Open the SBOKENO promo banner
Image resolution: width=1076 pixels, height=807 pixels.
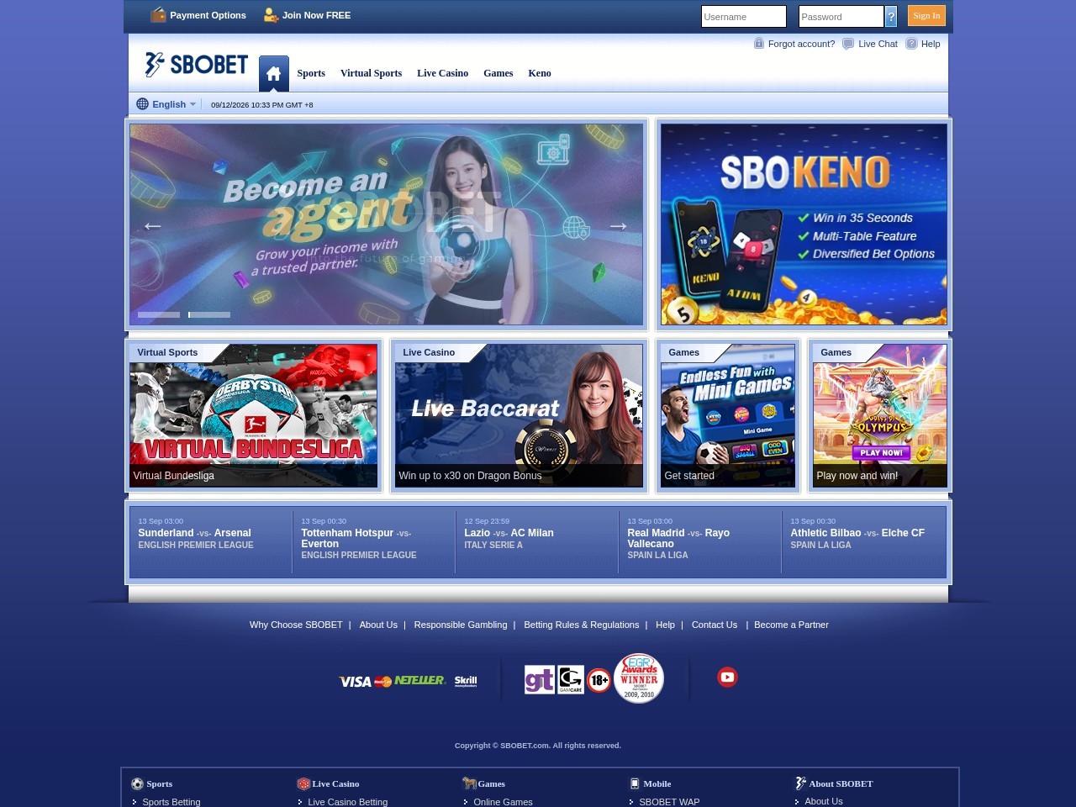[x=804, y=224]
